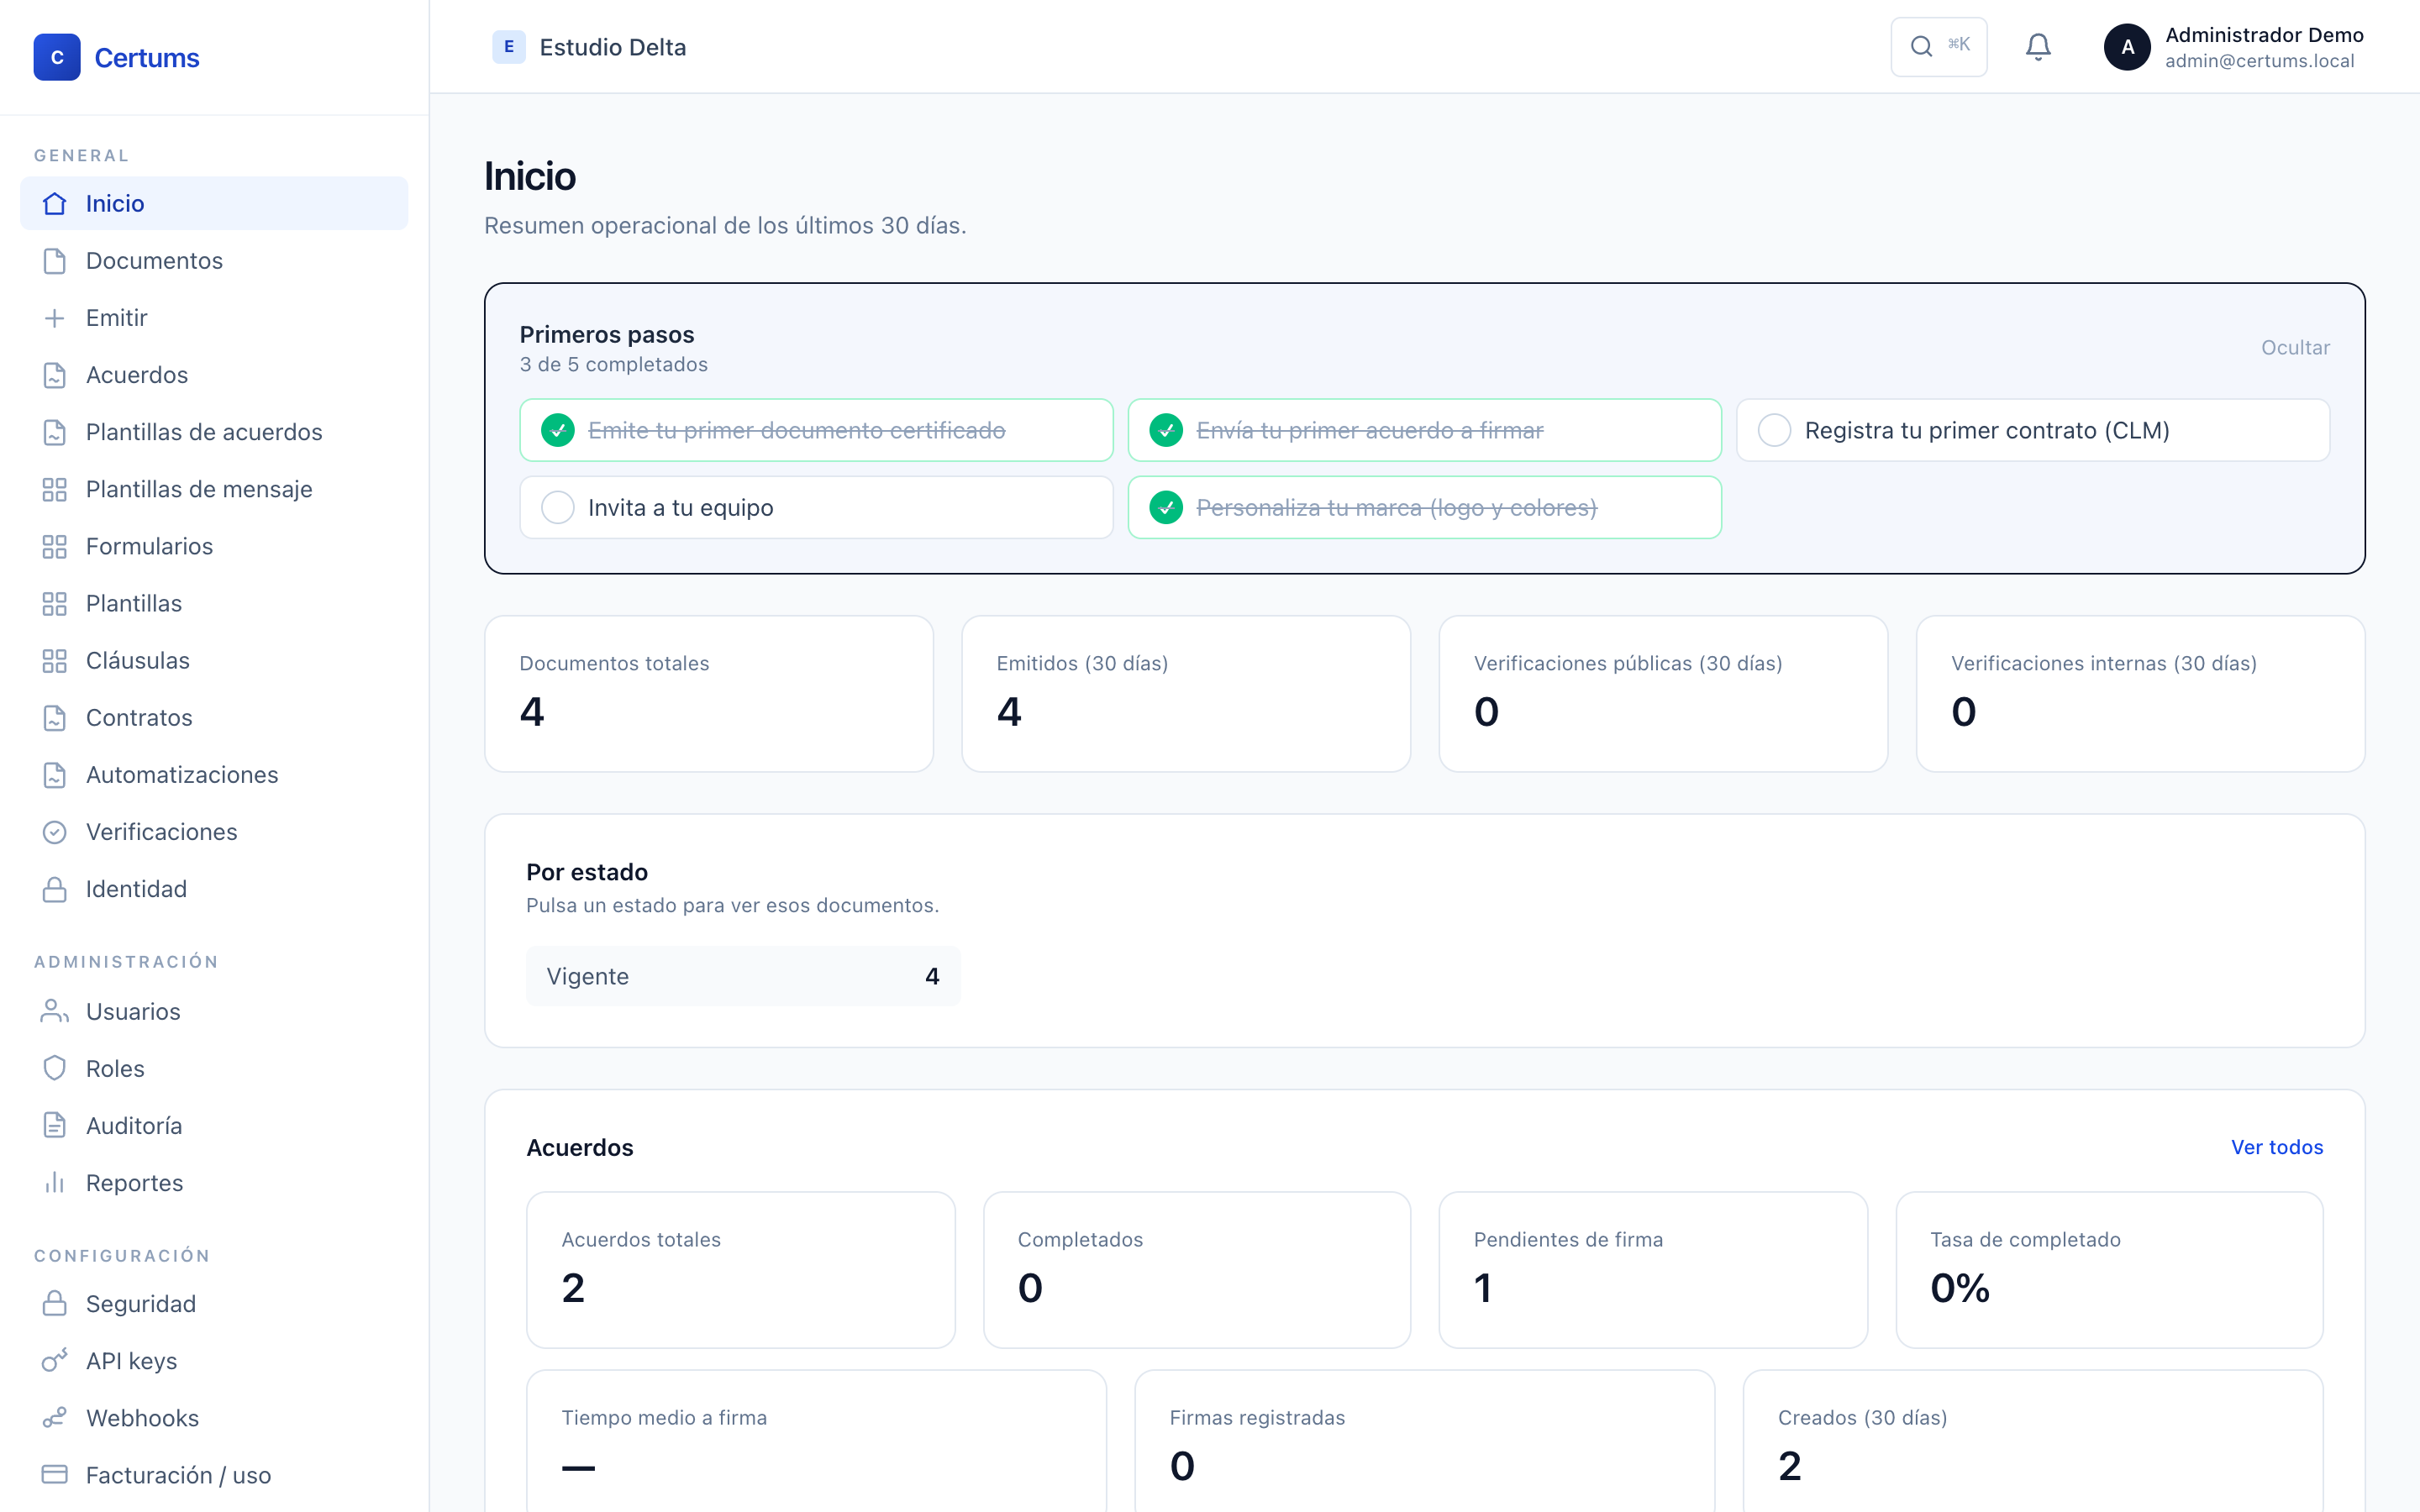The width and height of the screenshot is (2420, 1512).
Task: Click the Contratos document icon
Action: [x=55, y=717]
